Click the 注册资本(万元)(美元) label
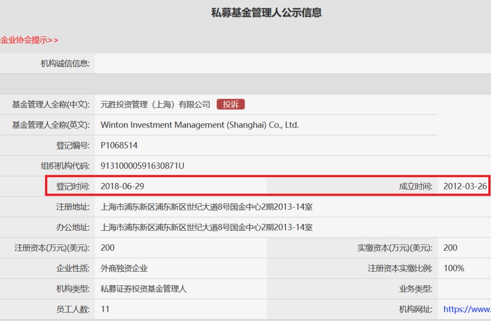The width and height of the screenshot is (491, 321). tap(52, 248)
